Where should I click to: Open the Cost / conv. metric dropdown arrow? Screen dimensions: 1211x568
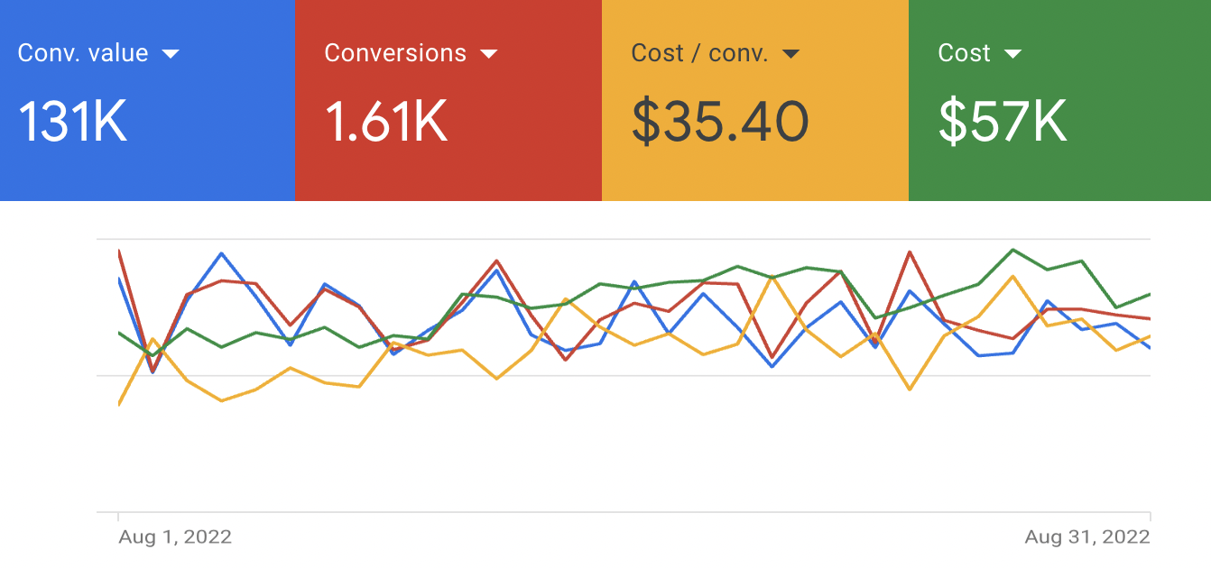click(790, 54)
